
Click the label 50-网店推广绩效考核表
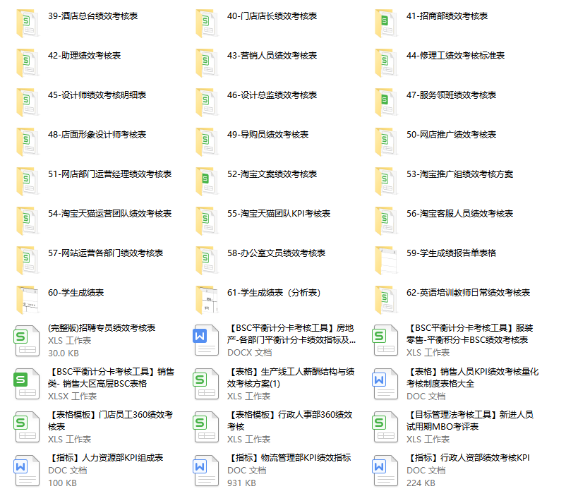coord(451,135)
